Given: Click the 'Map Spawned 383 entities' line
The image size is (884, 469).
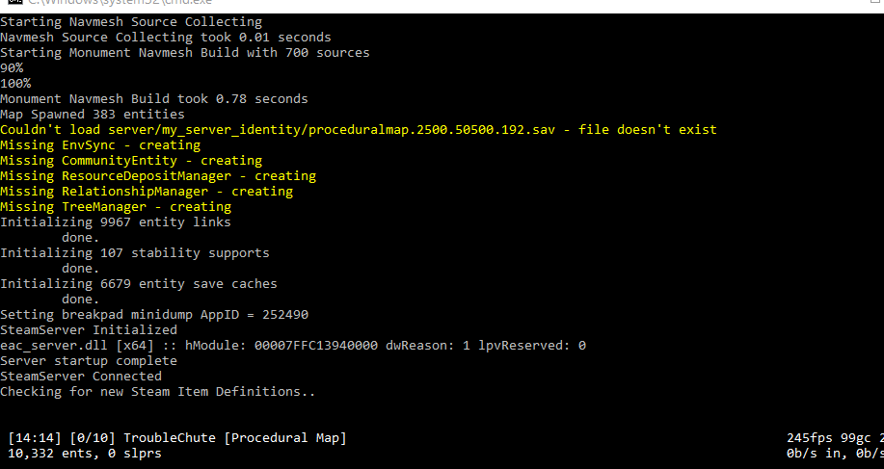Looking at the screenshot, I should (x=93, y=115).
